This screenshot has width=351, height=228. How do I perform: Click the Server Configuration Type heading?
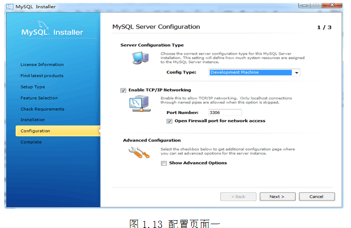pos(152,45)
